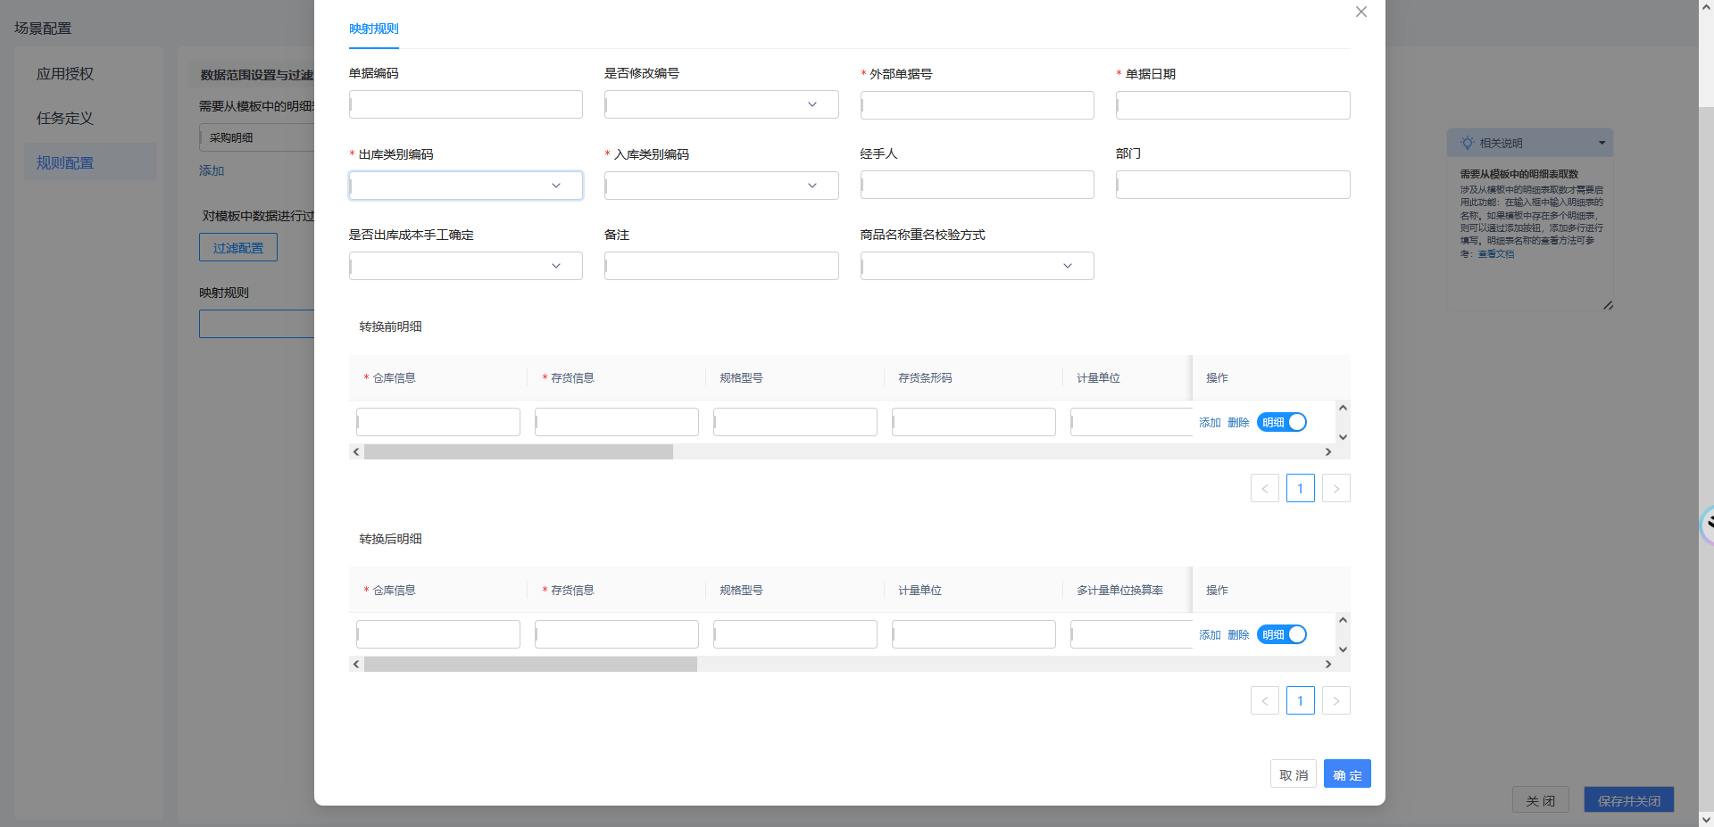The height and width of the screenshot is (827, 1714).
Task: Click 过滤配置 button in background page
Action: click(x=238, y=248)
